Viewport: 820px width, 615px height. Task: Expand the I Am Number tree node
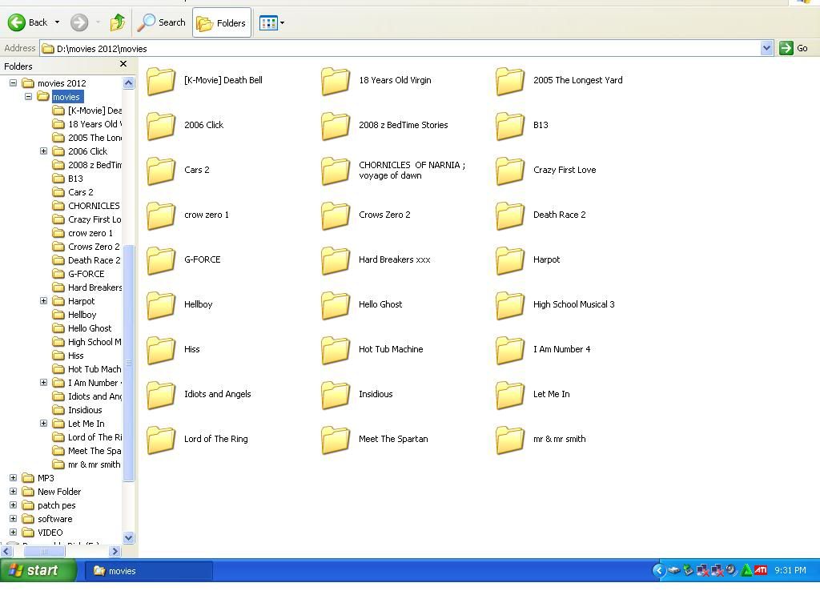point(44,383)
